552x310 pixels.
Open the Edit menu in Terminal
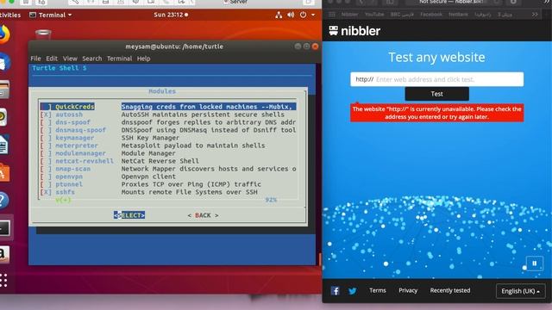pyautogui.click(x=52, y=59)
